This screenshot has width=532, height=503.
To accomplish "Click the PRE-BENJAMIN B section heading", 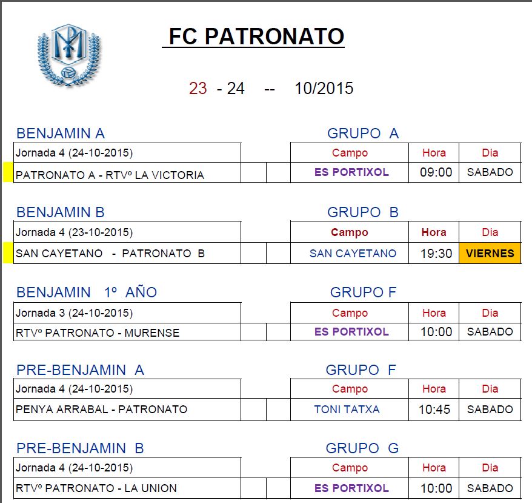I will coord(80,448).
